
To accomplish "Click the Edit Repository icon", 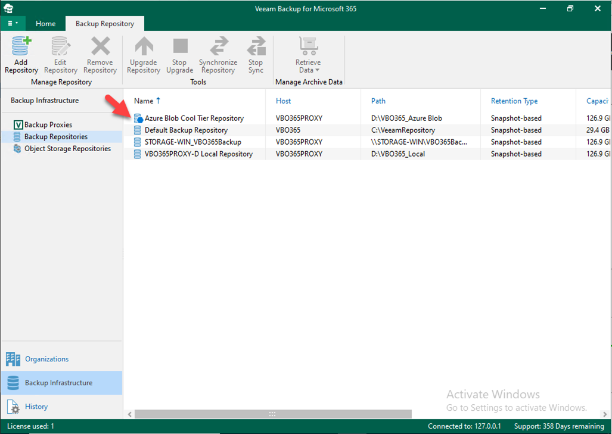I will coord(61,46).
